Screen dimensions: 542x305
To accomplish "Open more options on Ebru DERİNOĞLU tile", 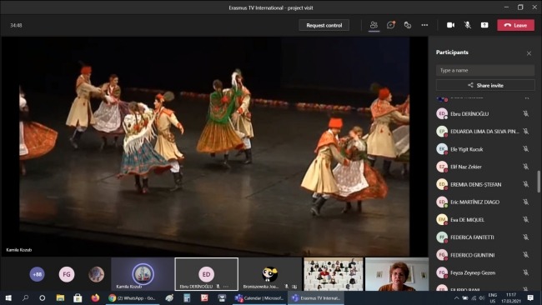I will click(x=226, y=287).
